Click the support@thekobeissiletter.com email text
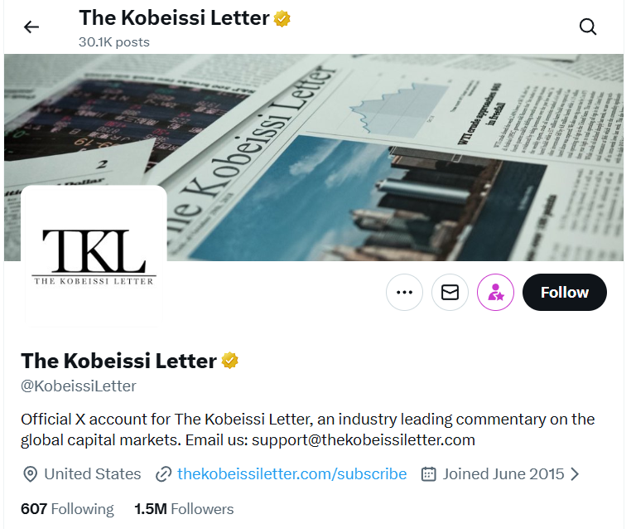The height and width of the screenshot is (529, 631). (x=363, y=440)
